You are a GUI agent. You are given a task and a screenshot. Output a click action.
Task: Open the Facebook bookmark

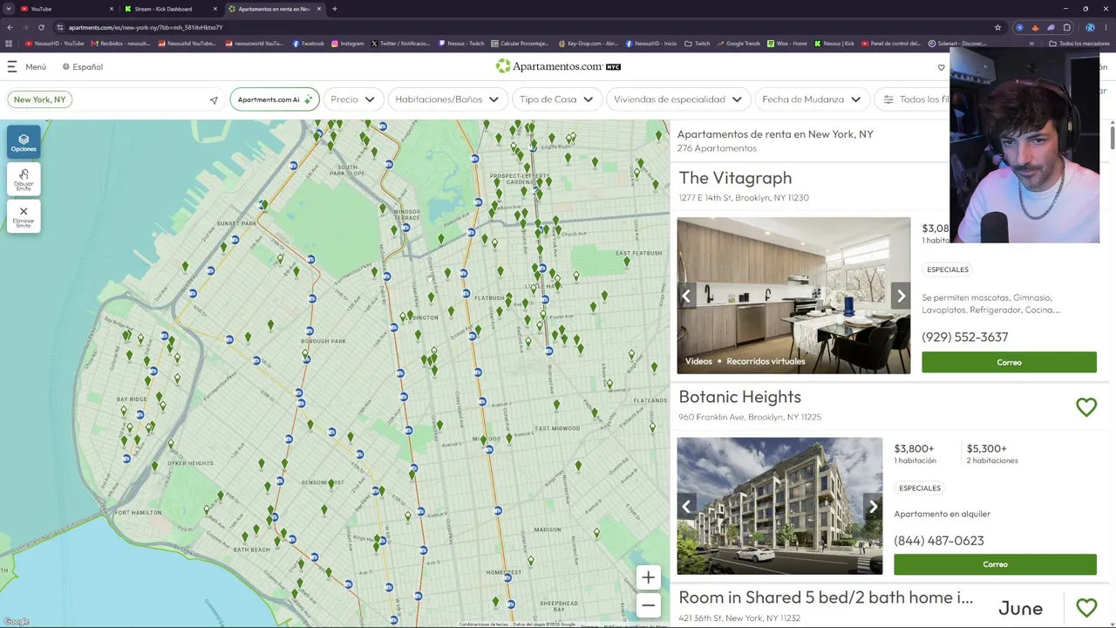309,44
